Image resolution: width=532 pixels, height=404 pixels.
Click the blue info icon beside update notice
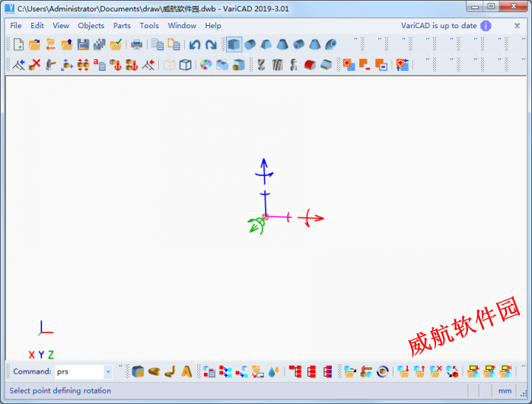click(486, 26)
